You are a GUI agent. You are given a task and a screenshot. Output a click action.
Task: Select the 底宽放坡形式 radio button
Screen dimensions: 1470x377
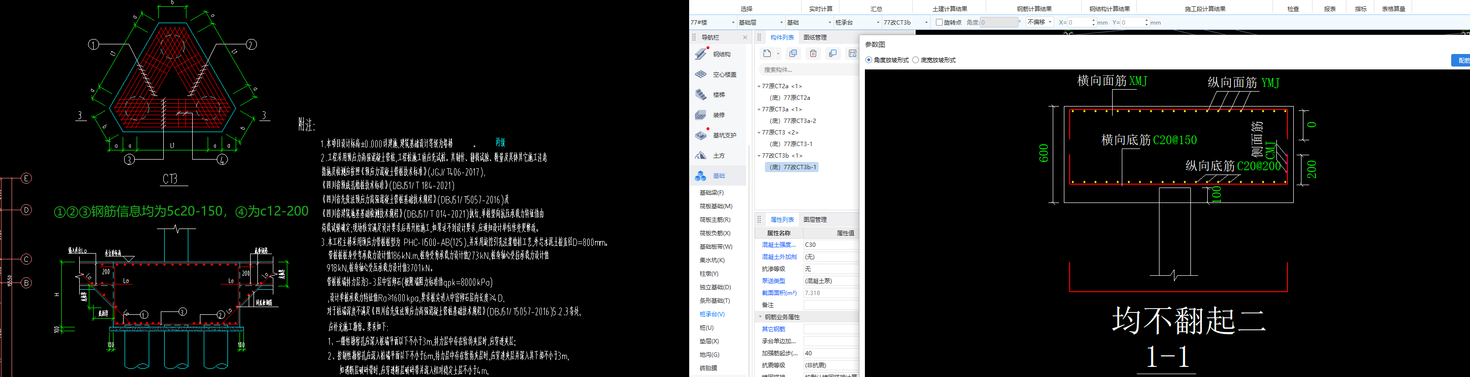pos(916,60)
